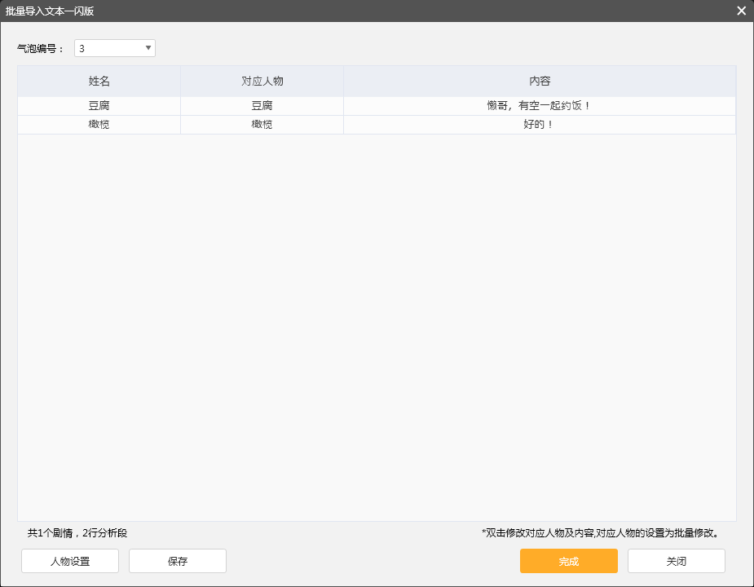Select the 豆腐 cell in 对应人物 column
This screenshot has width=754, height=587.
262,106
